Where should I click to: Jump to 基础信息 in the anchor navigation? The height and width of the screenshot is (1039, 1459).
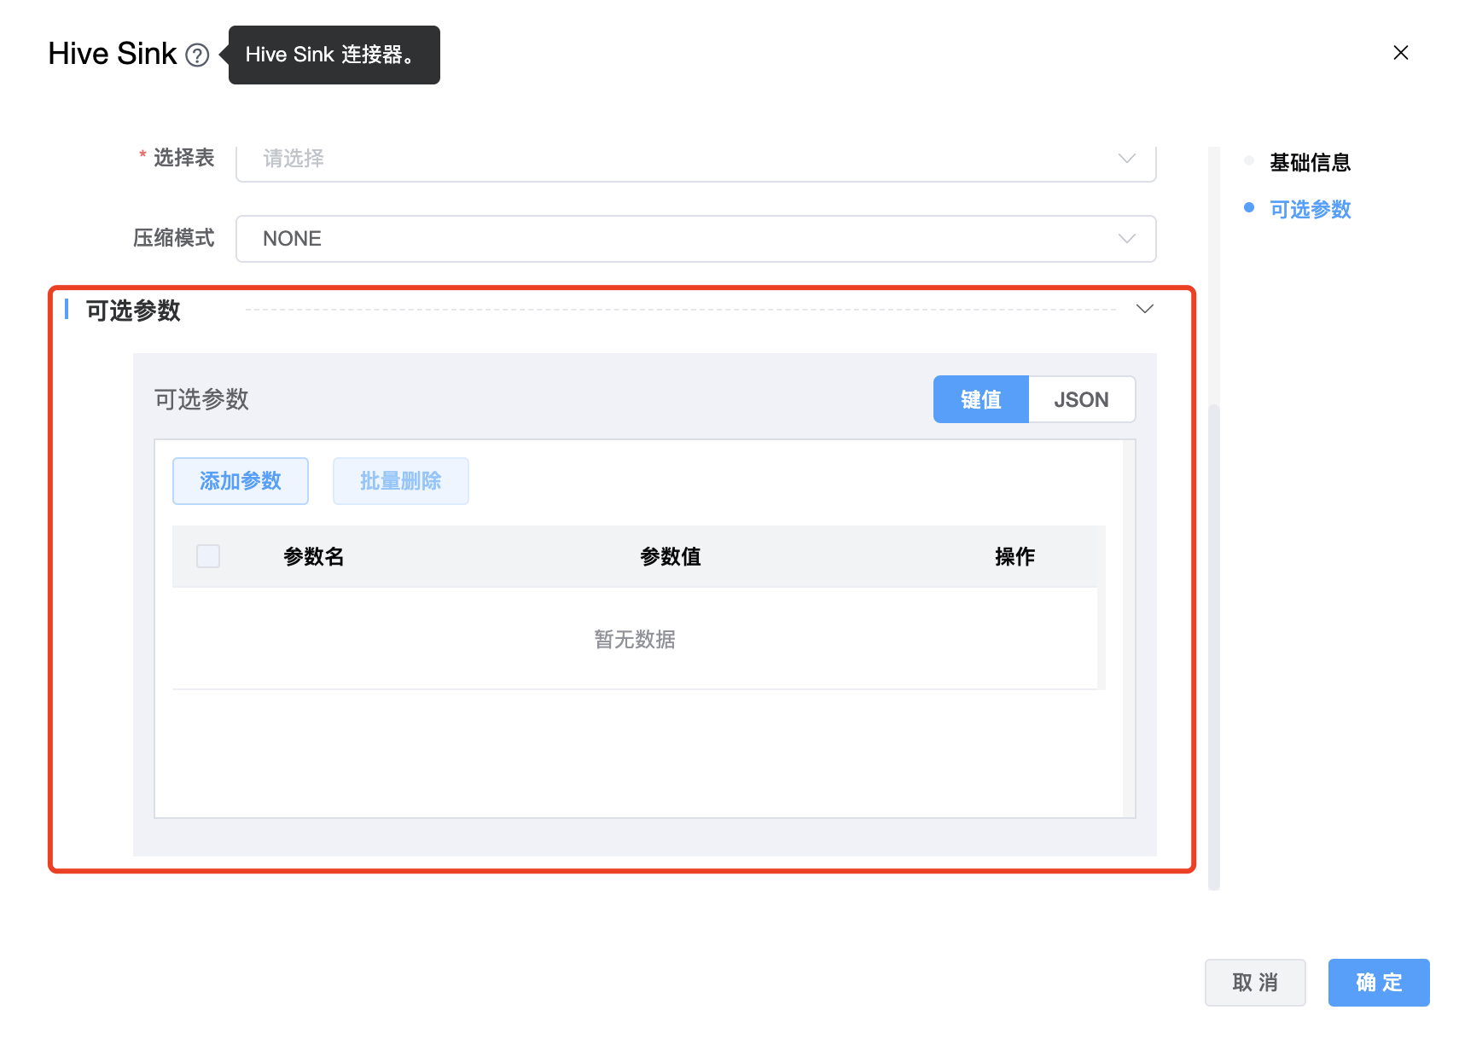point(1310,162)
